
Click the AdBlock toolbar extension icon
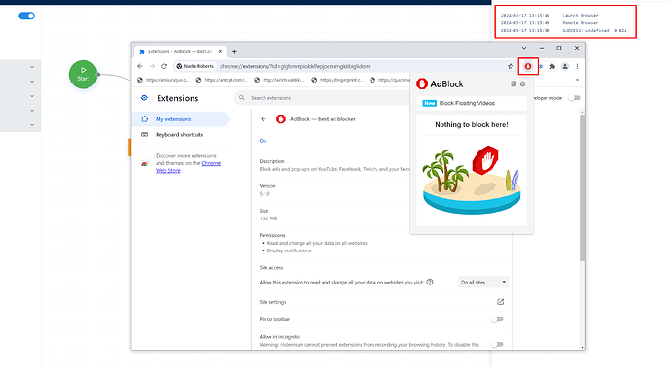(528, 66)
